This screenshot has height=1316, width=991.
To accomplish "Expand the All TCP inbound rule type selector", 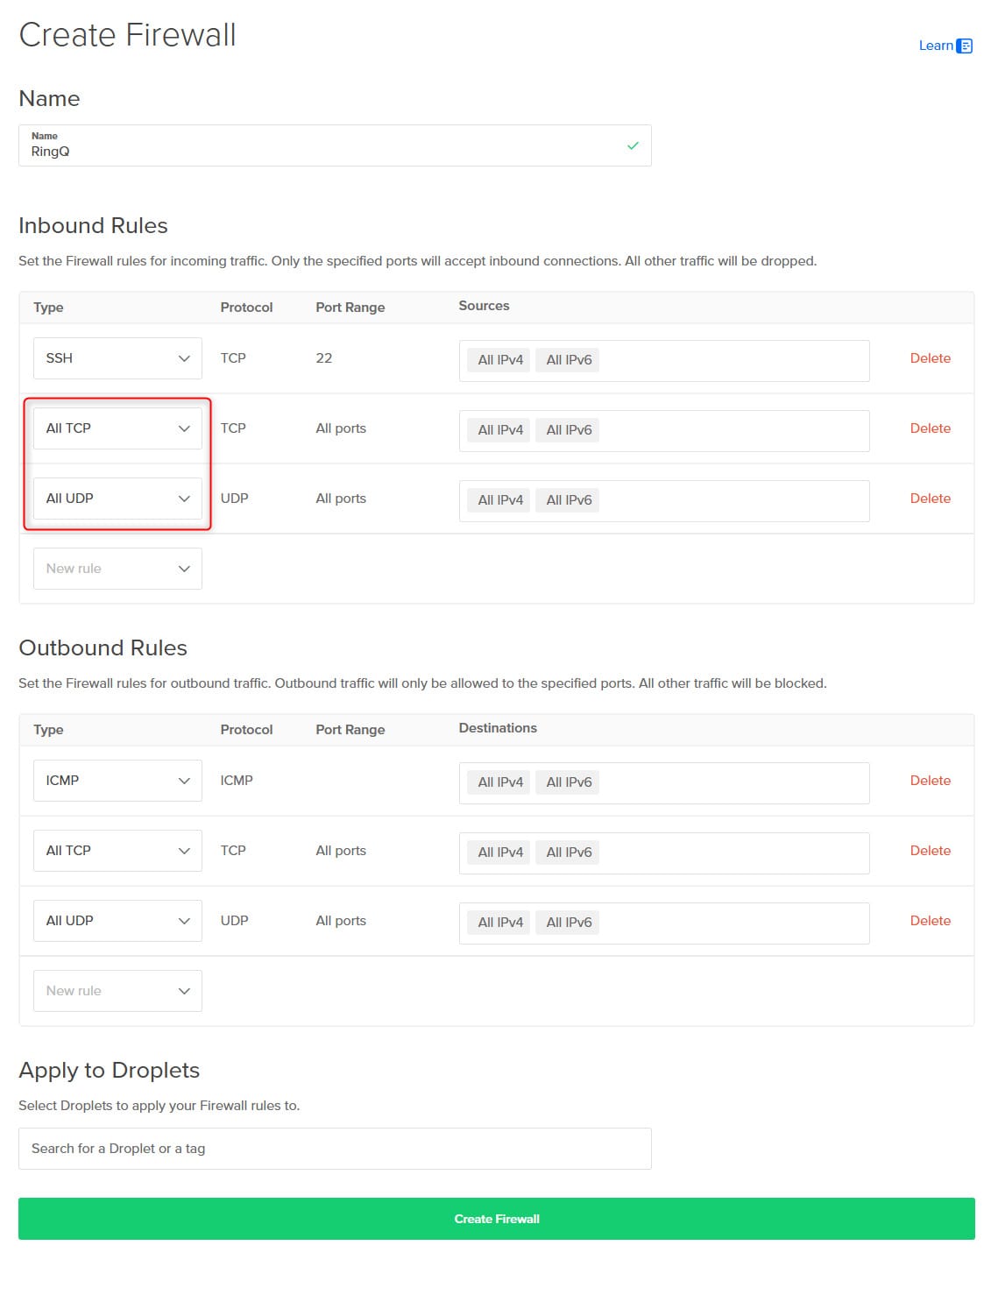I will click(x=117, y=428).
